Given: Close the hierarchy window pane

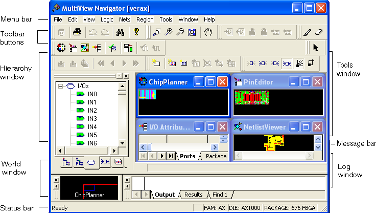Looking at the screenshot, I should coord(126,76).
